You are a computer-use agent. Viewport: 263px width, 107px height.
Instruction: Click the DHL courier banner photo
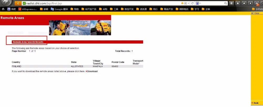pos(59,28)
